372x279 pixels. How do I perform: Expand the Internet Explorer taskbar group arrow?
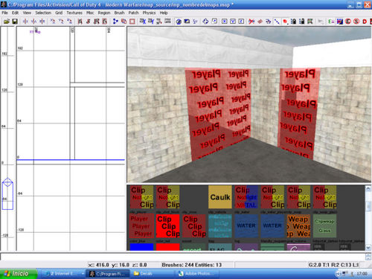coord(83,274)
